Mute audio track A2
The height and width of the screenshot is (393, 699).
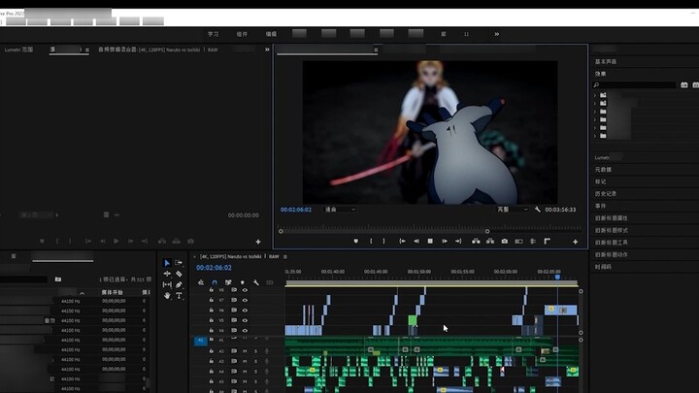pos(244,350)
